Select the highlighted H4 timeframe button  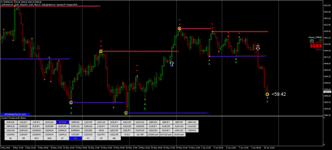(76, 138)
